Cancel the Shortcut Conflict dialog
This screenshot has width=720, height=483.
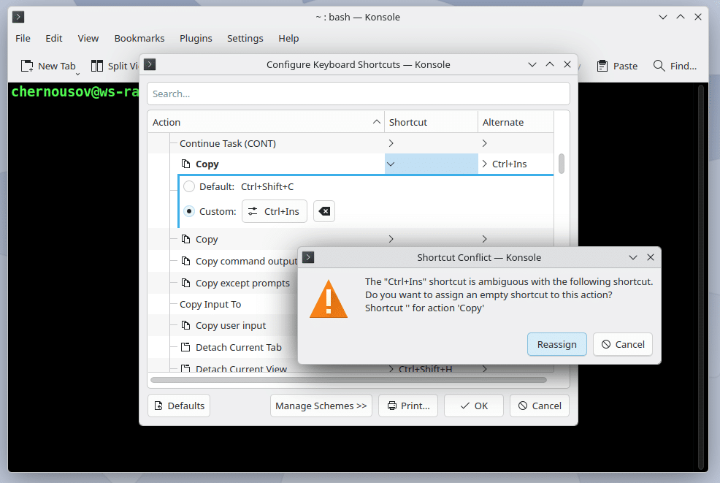click(x=623, y=344)
